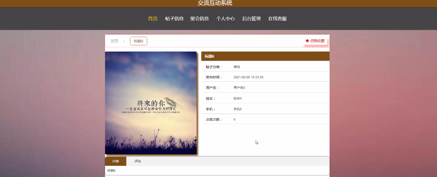Click the 标题6 heading in brown header
This screenshot has height=177, width=437.
pyautogui.click(x=209, y=56)
